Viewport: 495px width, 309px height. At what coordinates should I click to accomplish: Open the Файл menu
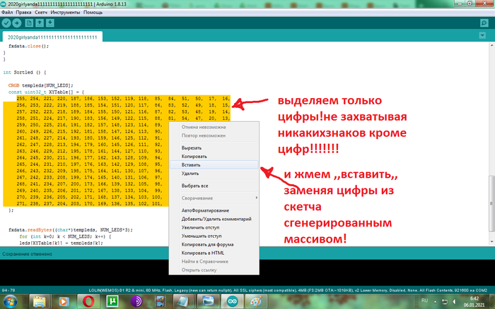[7, 12]
